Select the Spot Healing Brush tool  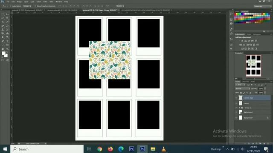tap(3, 26)
